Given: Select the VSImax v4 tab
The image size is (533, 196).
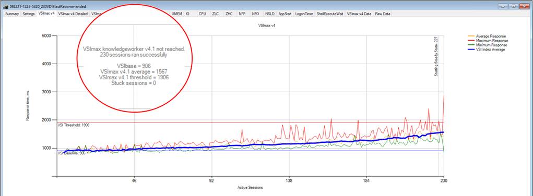Looking at the screenshot, I should coord(46,14).
